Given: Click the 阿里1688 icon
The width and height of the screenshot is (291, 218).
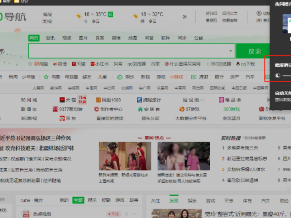Looking at the screenshot, I should tap(98, 100).
